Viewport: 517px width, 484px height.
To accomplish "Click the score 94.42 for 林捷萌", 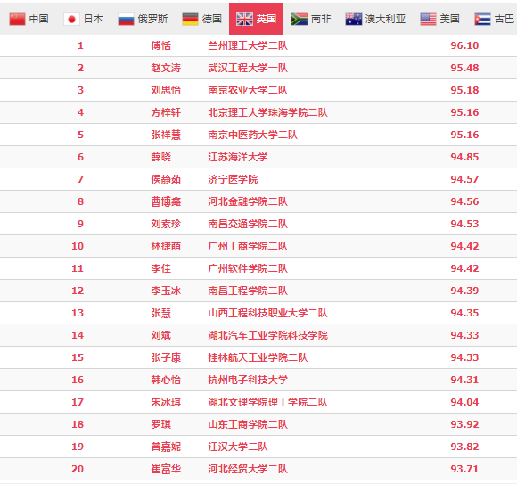I will pos(464,246).
